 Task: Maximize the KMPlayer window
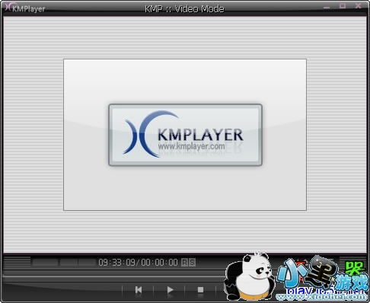[343, 6]
